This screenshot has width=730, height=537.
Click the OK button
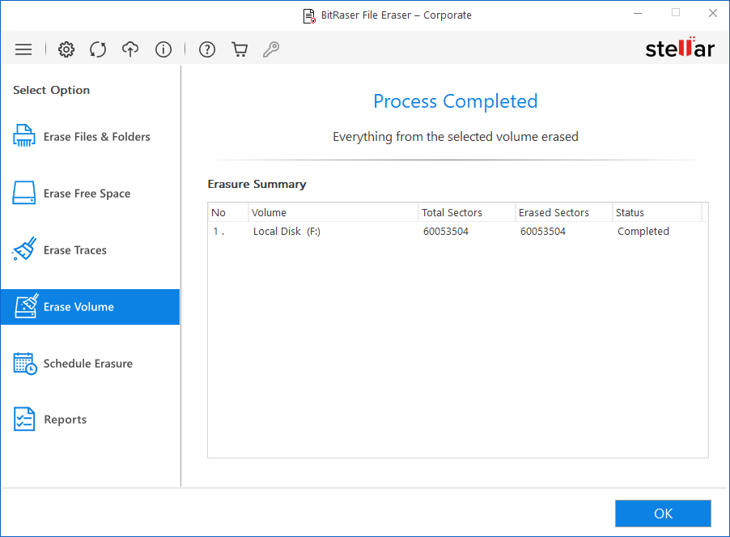tap(662, 513)
